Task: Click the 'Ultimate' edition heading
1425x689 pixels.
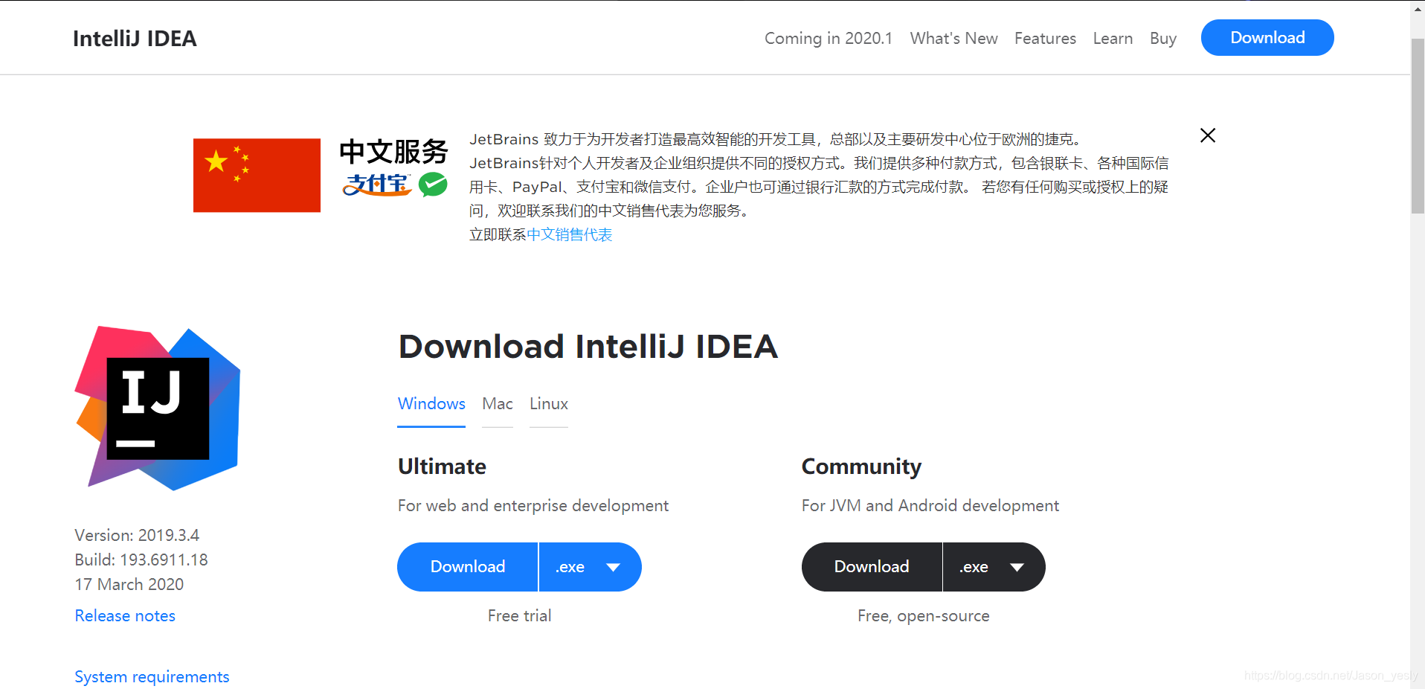Action: [442, 467]
